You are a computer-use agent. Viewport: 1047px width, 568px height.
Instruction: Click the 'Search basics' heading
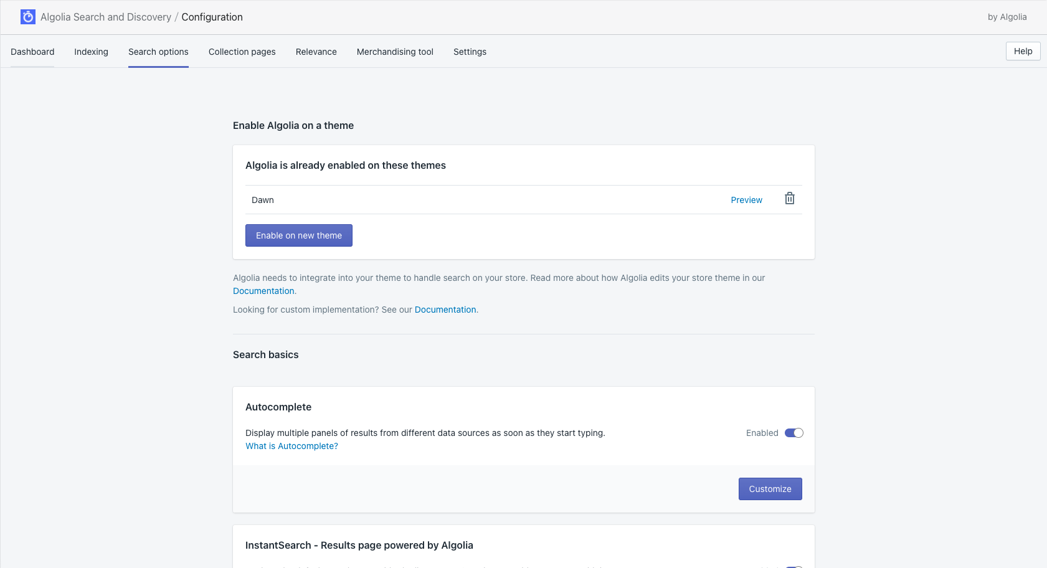tap(266, 354)
